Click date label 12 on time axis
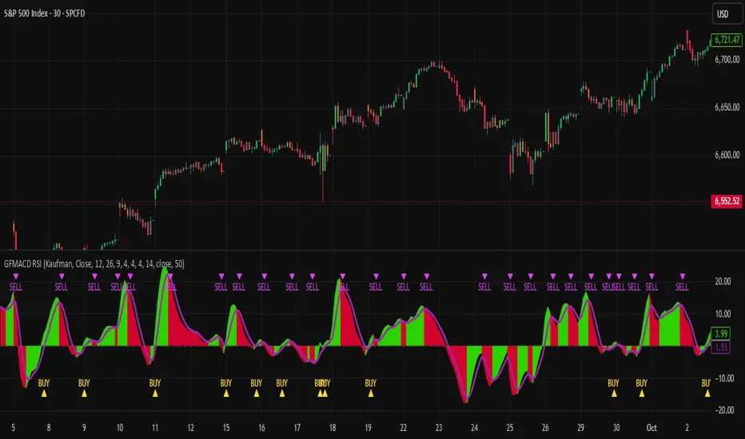Screen dimensions: 745x439 [190, 428]
